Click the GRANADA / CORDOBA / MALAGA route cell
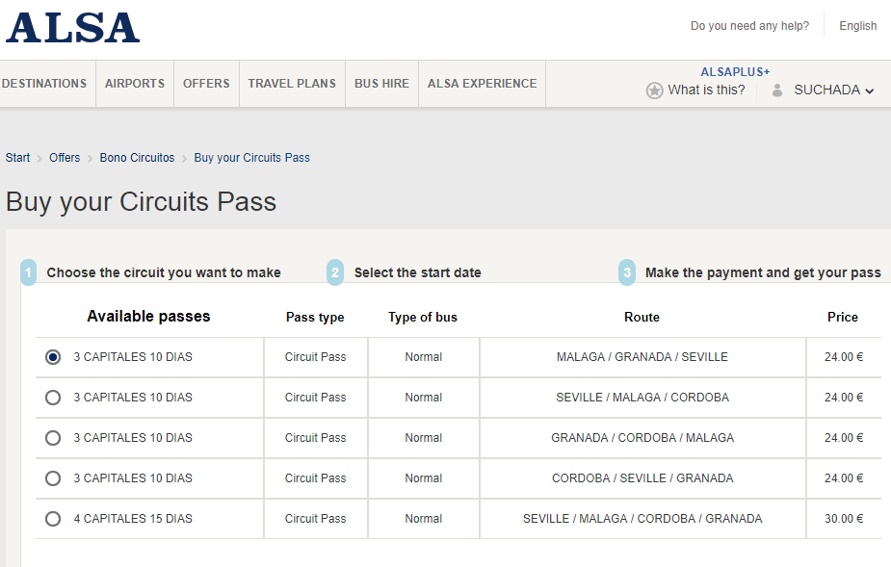Viewport: 891px width, 567px height. click(x=642, y=437)
